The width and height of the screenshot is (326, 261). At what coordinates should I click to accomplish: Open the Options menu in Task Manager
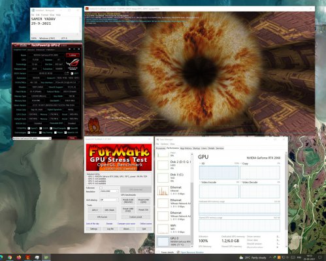tap(165, 144)
